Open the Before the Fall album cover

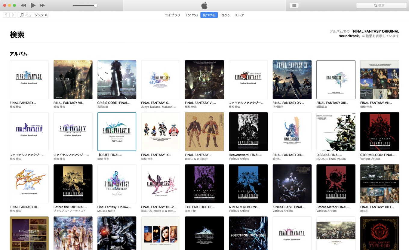tap(73, 184)
